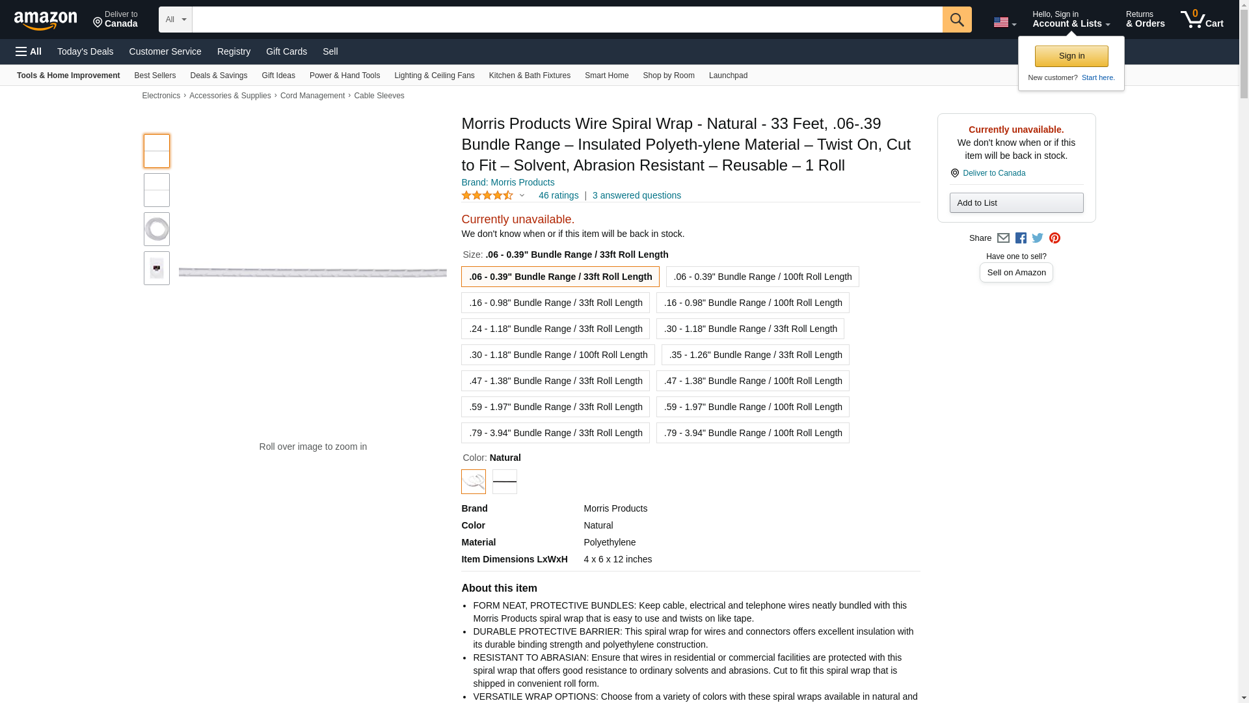The width and height of the screenshot is (1249, 703).
Task: View the coiled wrap thumbnail image
Action: (156, 229)
